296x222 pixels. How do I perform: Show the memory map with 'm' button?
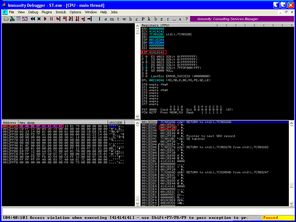(x=112, y=19)
